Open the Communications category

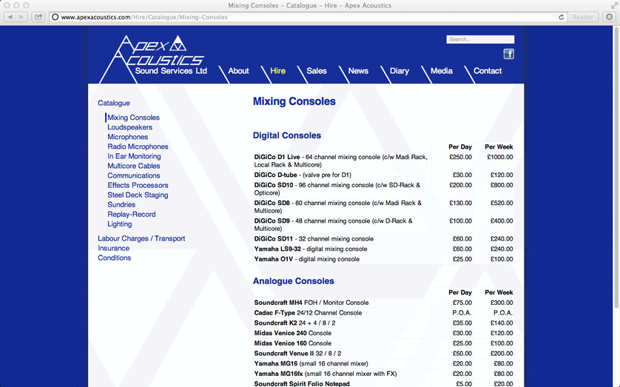tap(134, 175)
